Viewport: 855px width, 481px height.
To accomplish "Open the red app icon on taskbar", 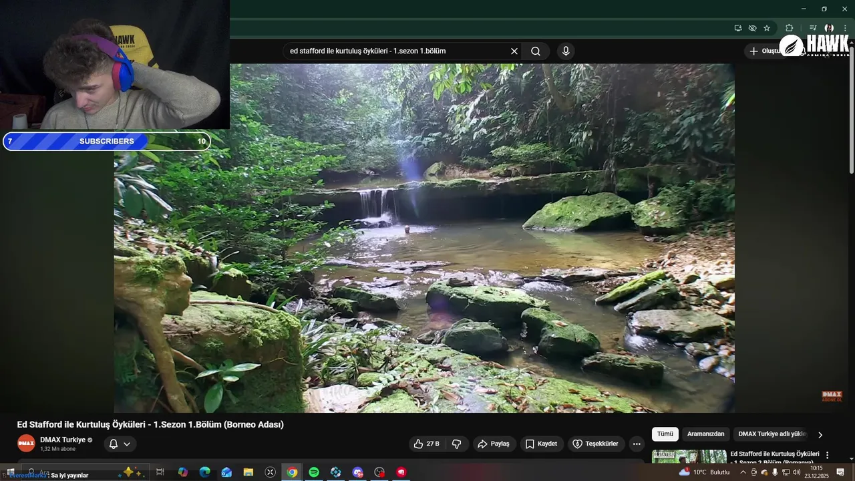I will click(x=401, y=472).
